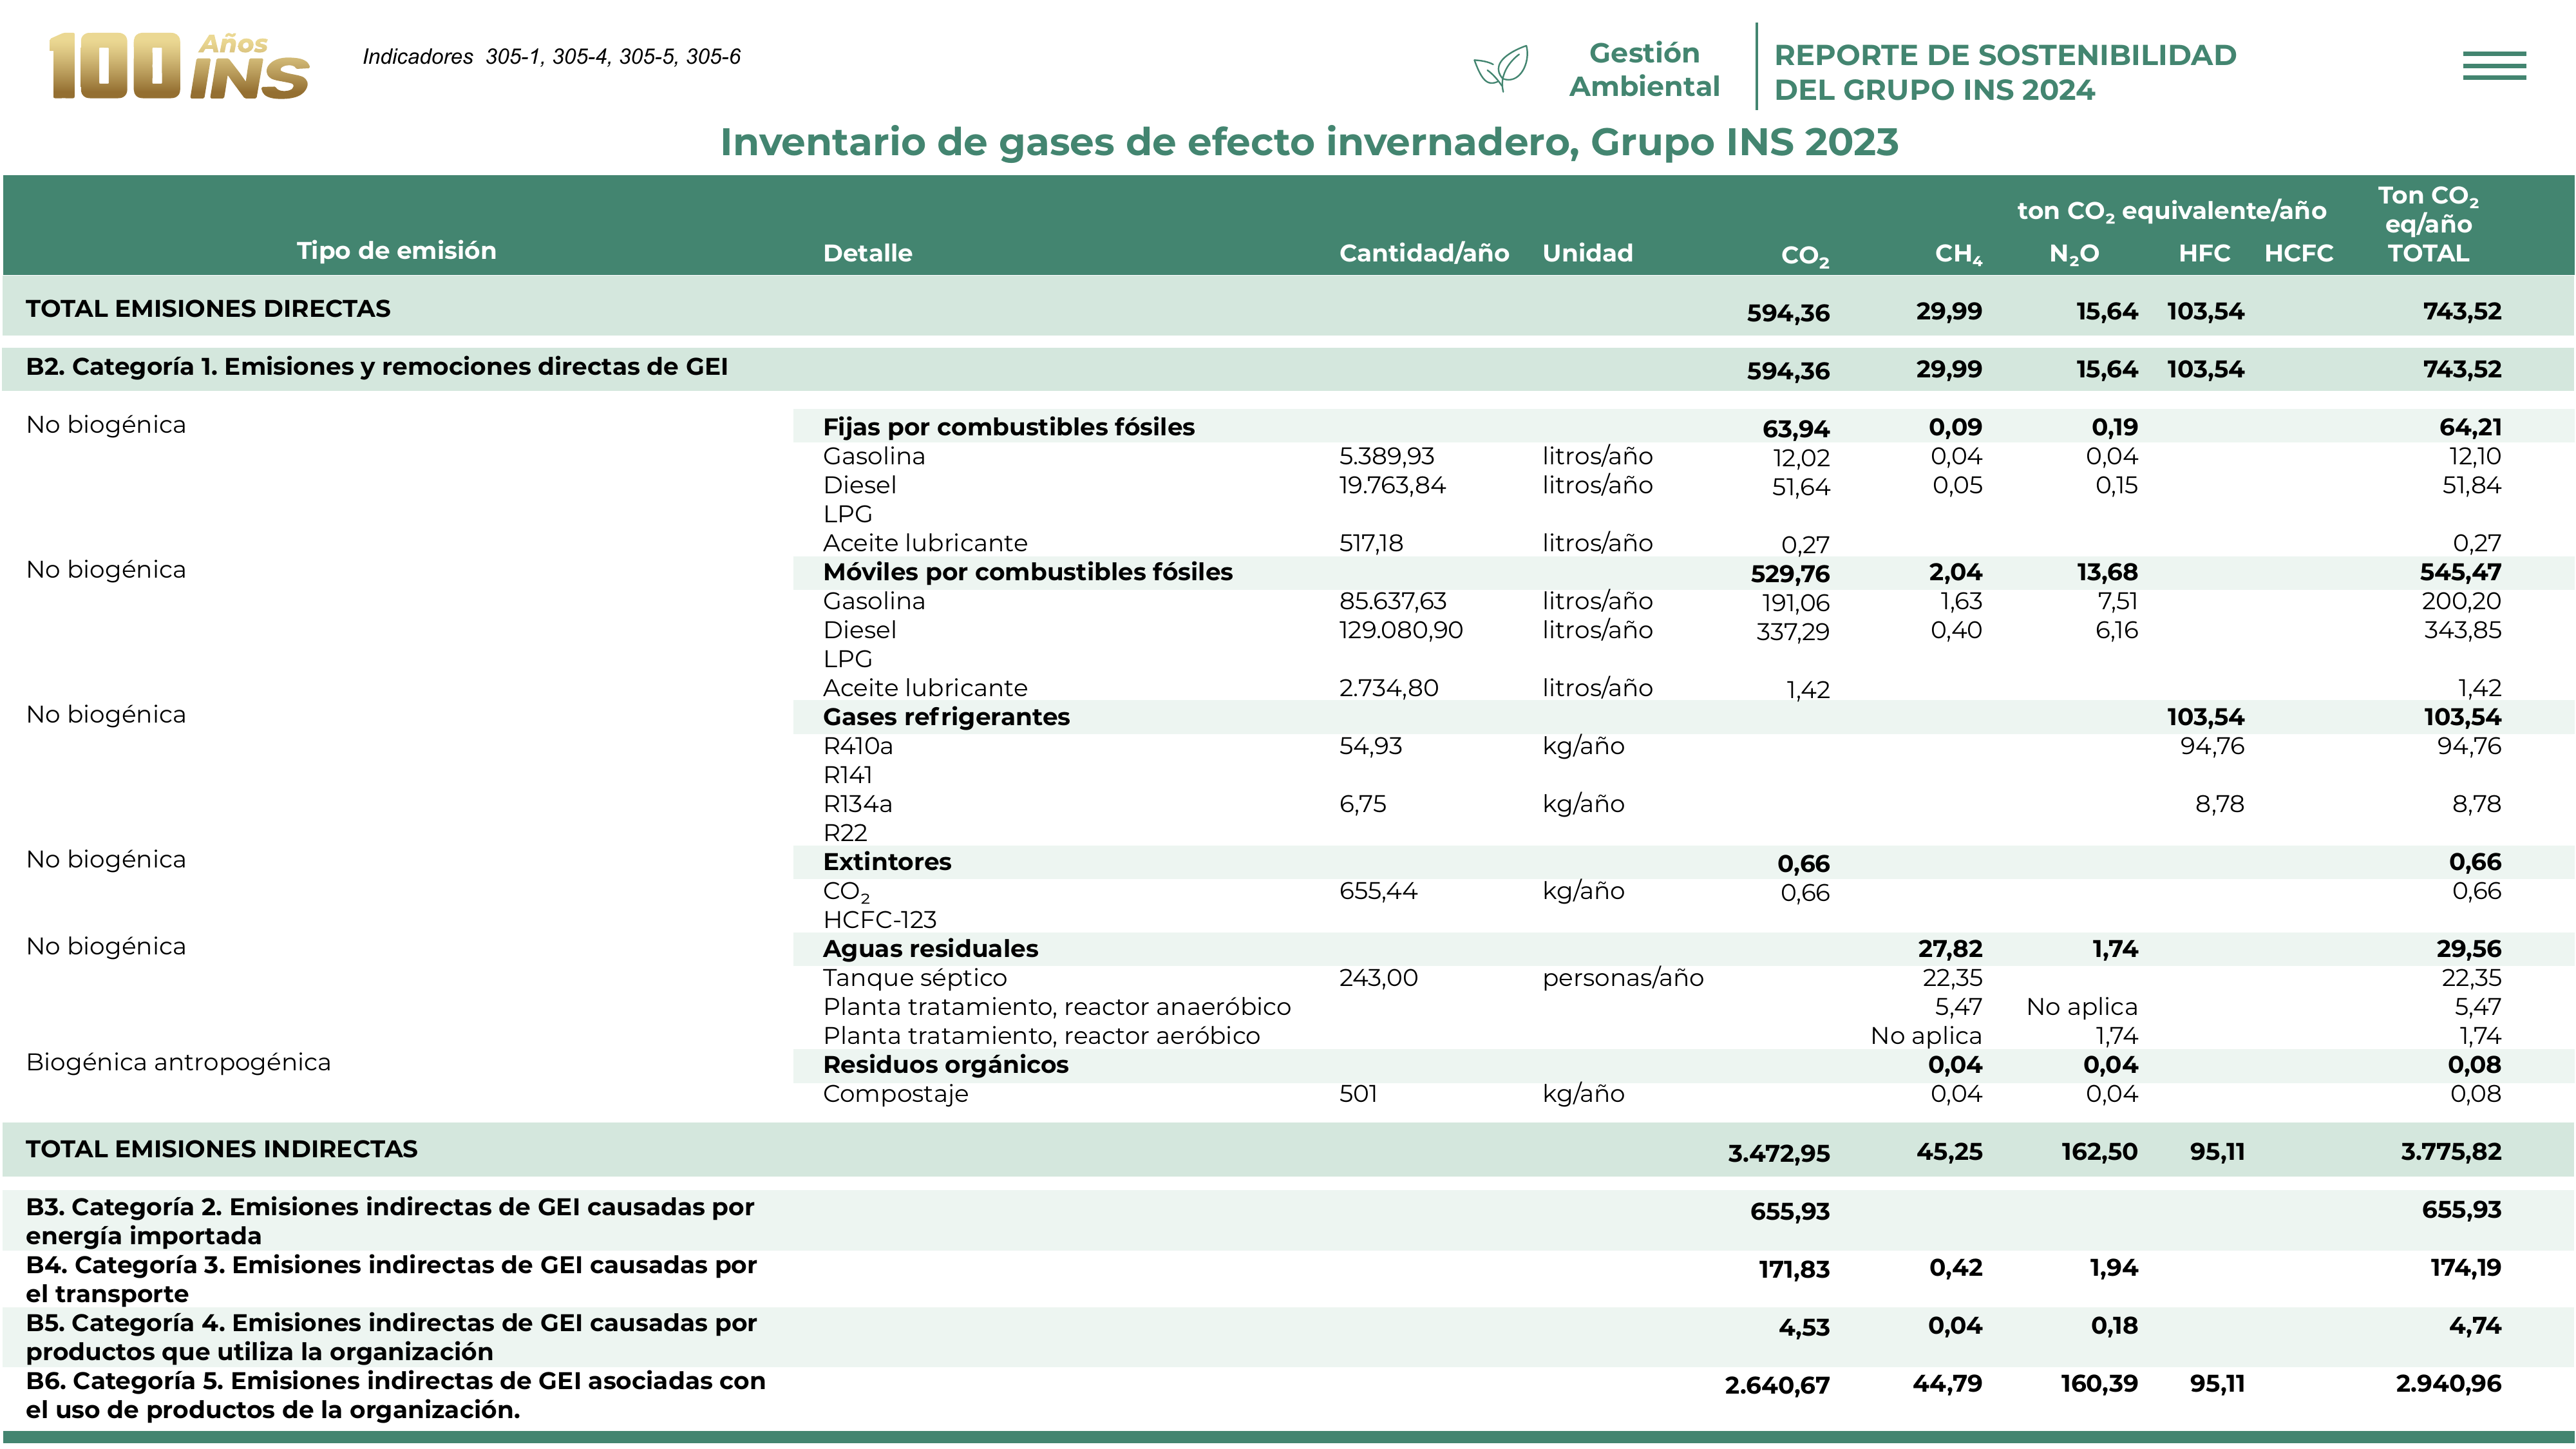
Task: Click the total value 3.775,82
Action: 2450,1152
